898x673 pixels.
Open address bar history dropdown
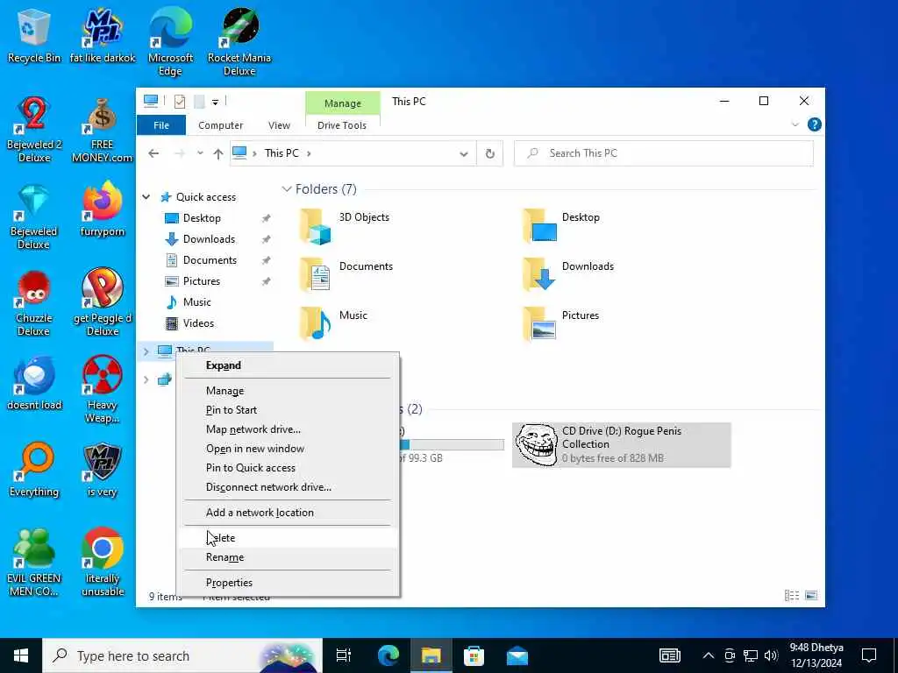point(464,153)
